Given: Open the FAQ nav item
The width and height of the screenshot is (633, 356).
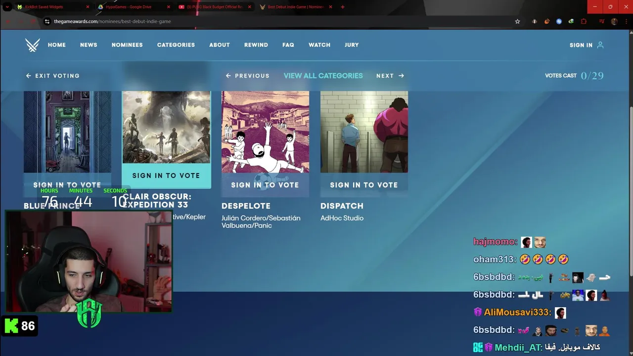Looking at the screenshot, I should tap(288, 45).
